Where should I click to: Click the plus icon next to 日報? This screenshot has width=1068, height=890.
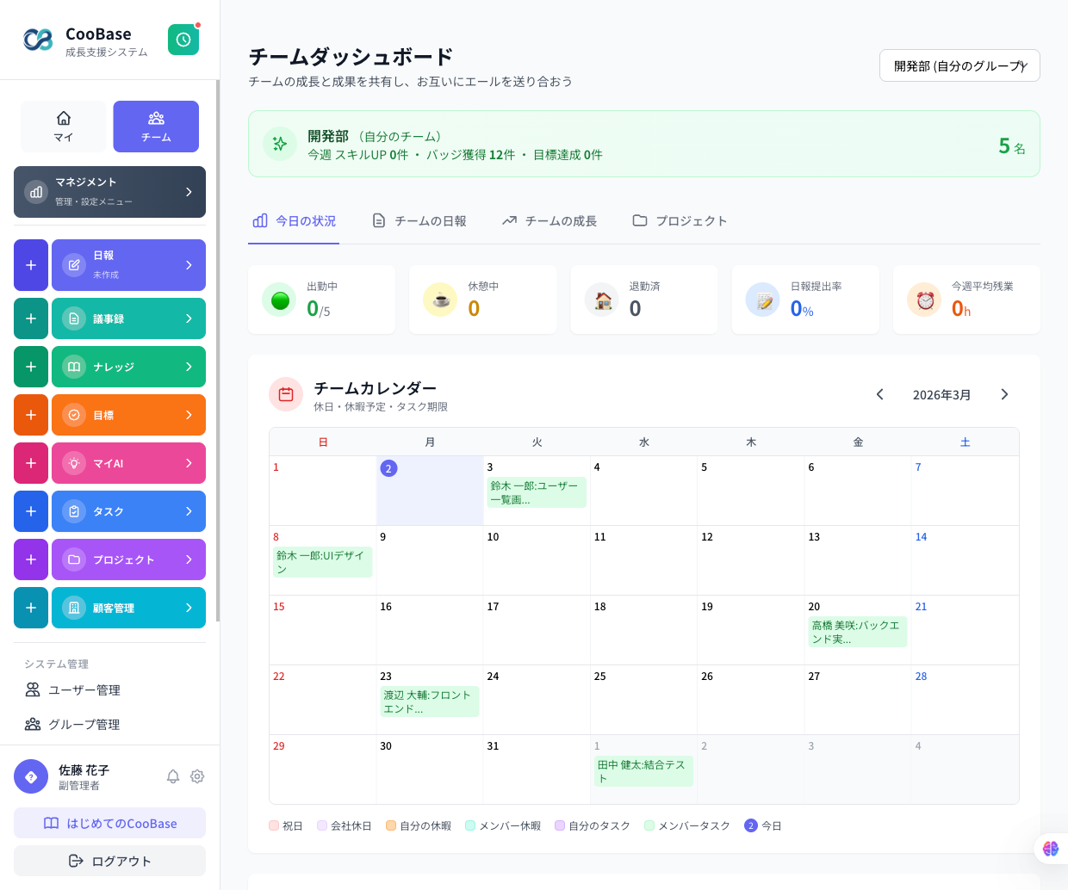pyautogui.click(x=31, y=264)
